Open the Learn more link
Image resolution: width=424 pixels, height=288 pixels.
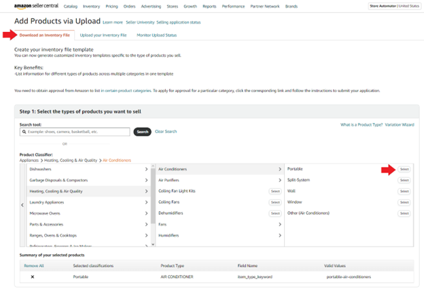113,22
